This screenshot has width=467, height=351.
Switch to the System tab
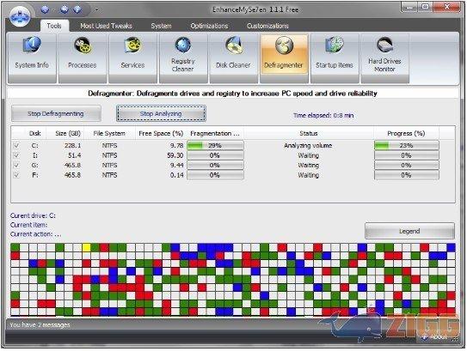161,26
